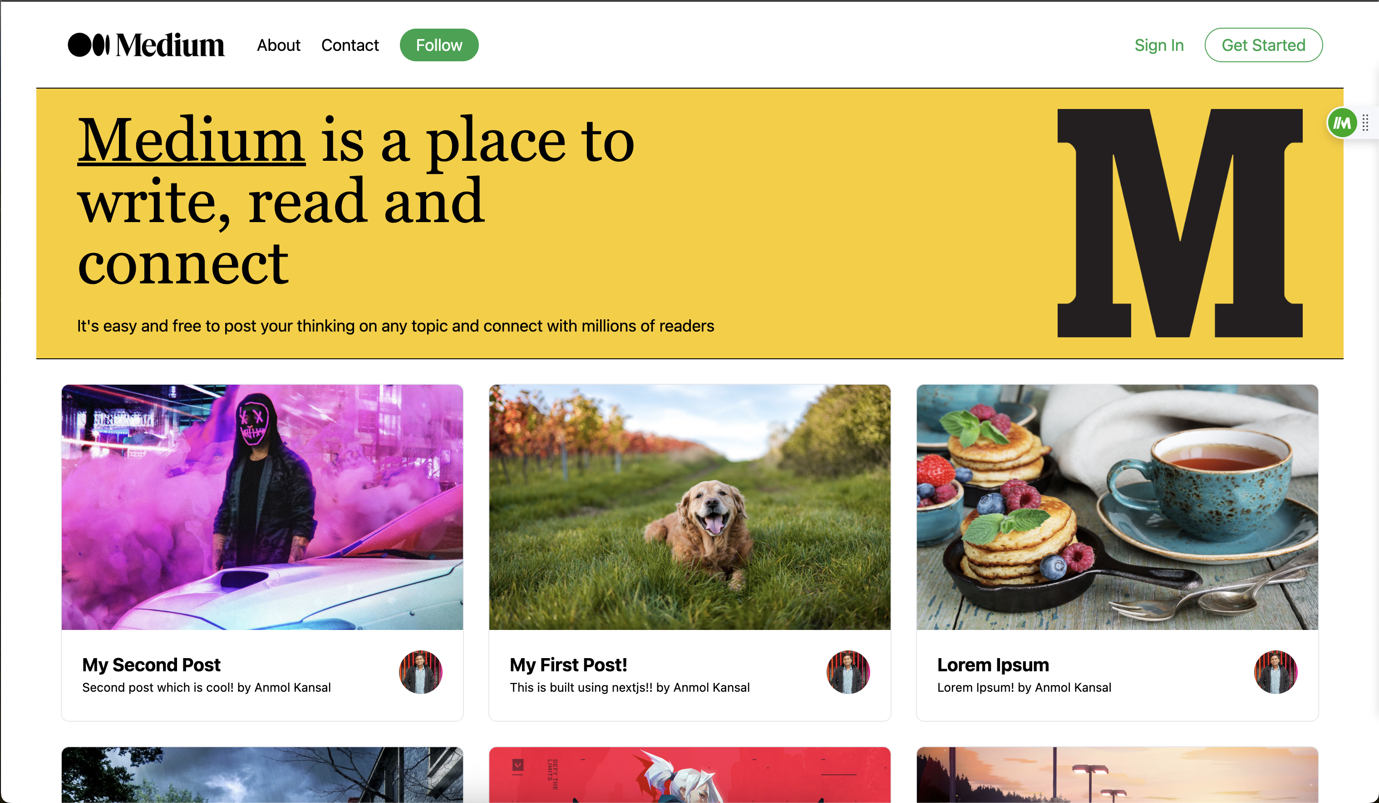Image resolution: width=1379 pixels, height=803 pixels.
Task: Click author avatar on Lorem Ipsum card
Action: (1276, 672)
